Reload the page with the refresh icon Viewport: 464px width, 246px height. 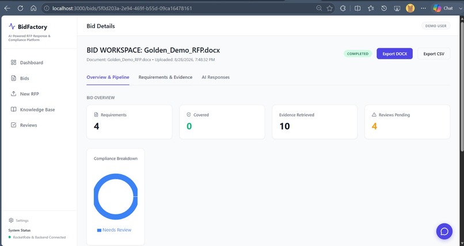[x=20, y=8]
